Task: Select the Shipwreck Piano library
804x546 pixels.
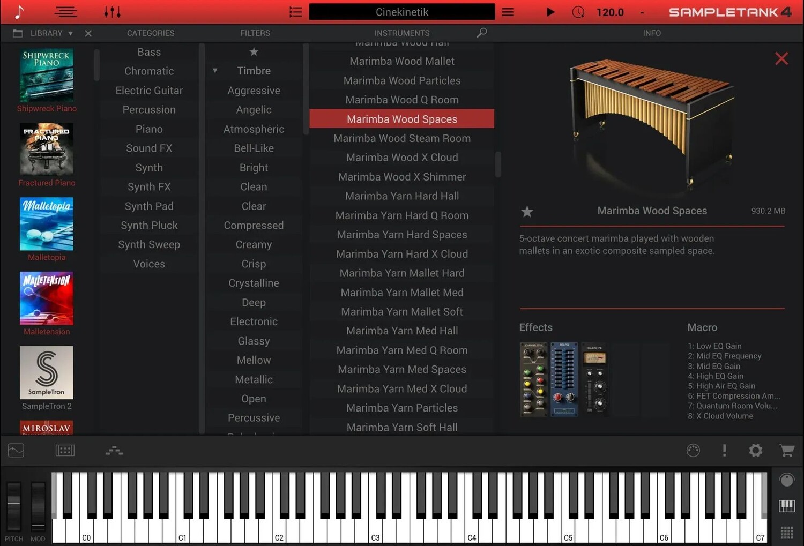Action: (x=47, y=81)
